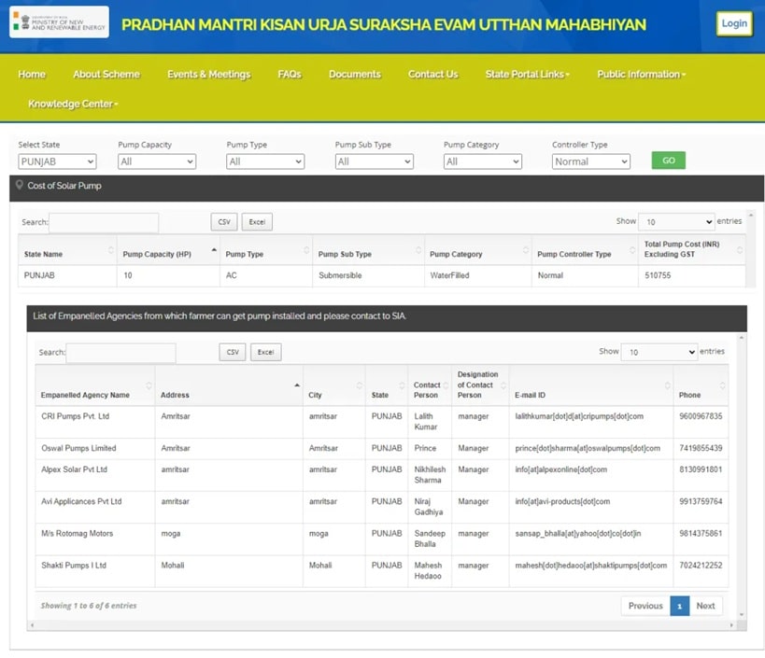Click the Ministry of New and Renewable Energy logo
Image resolution: width=765 pixels, height=658 pixels.
coord(59,22)
